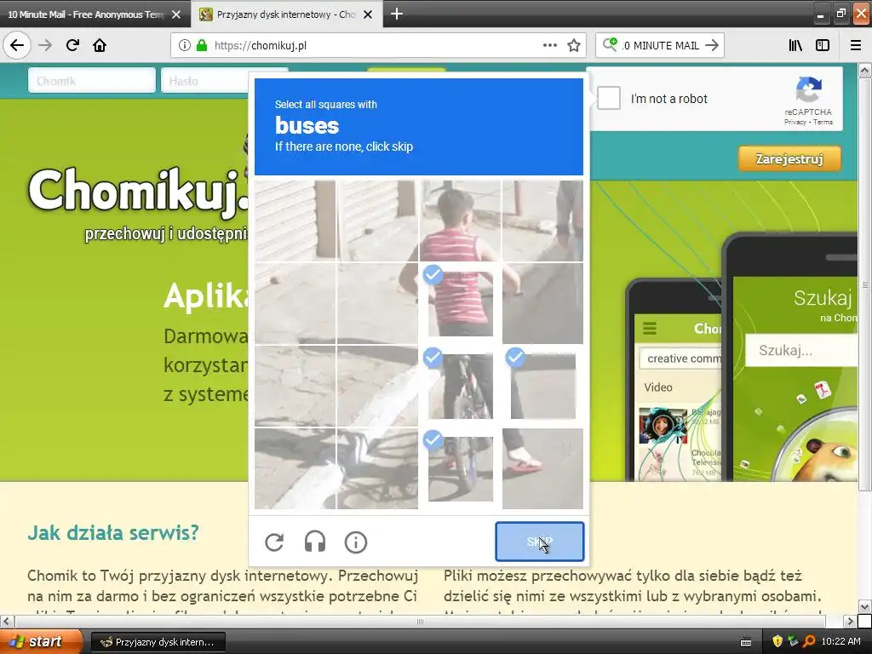The height and width of the screenshot is (654, 872).
Task: Select the tile with red sandal foot
Action: click(542, 469)
